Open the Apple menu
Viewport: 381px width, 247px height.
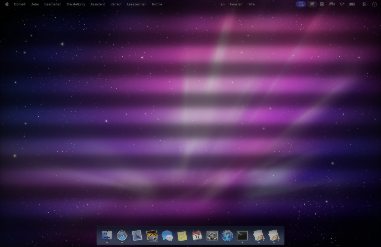coord(7,4)
